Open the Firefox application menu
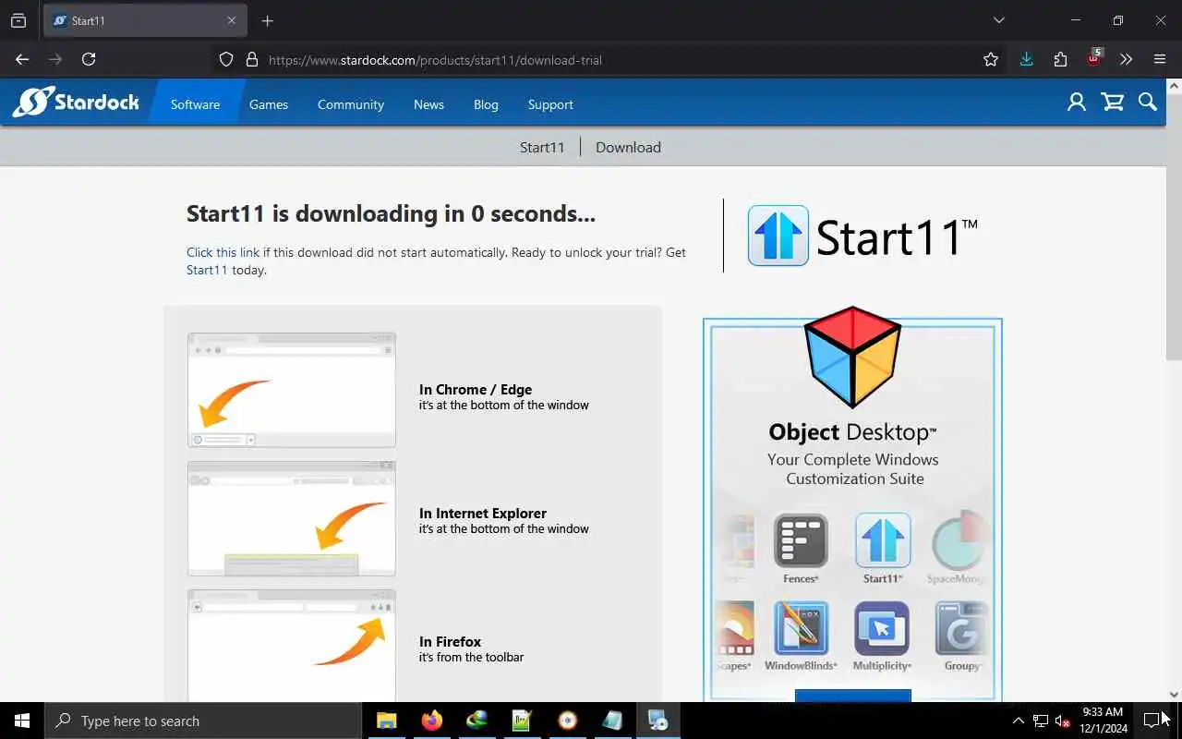Screen dimensions: 1182x739 tap(1160, 59)
